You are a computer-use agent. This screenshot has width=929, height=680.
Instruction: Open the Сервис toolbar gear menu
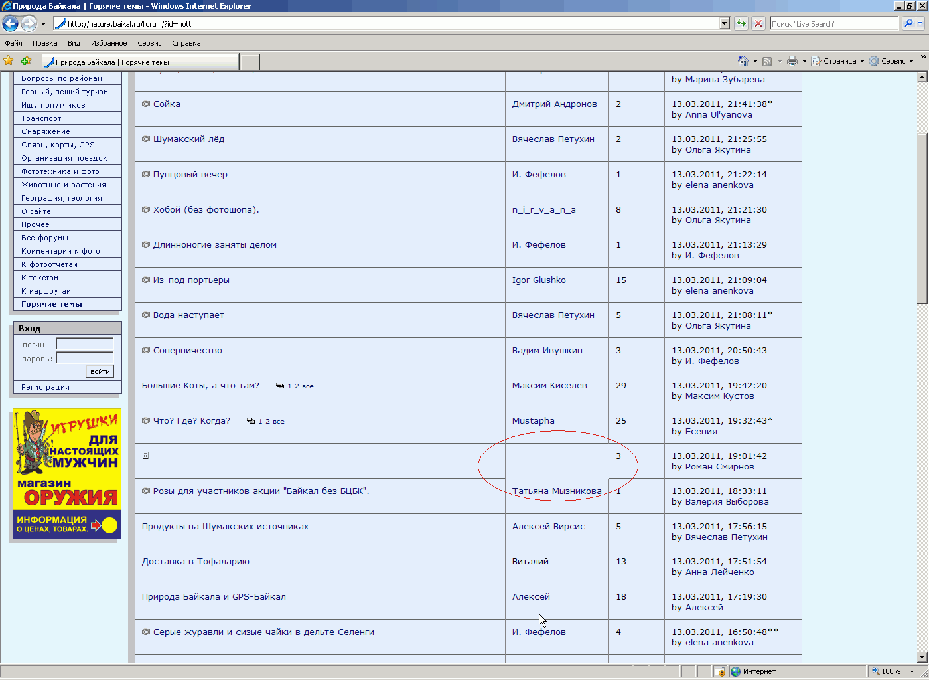[891, 61]
